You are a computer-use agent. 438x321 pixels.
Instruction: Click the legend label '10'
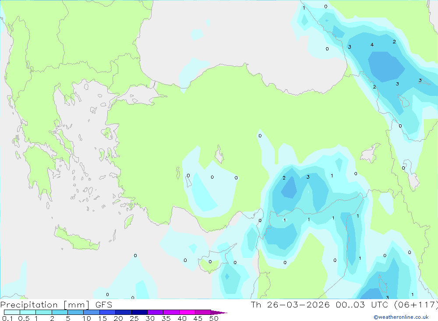pyautogui.click(x=87, y=318)
